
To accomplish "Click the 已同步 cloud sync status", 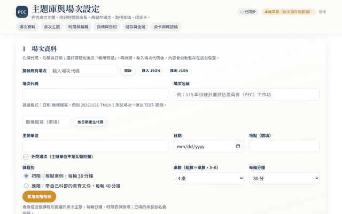I will tap(247, 12).
